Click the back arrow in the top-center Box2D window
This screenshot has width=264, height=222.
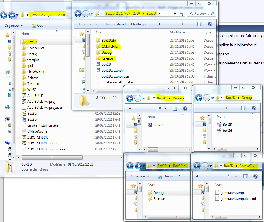coord(78,14)
